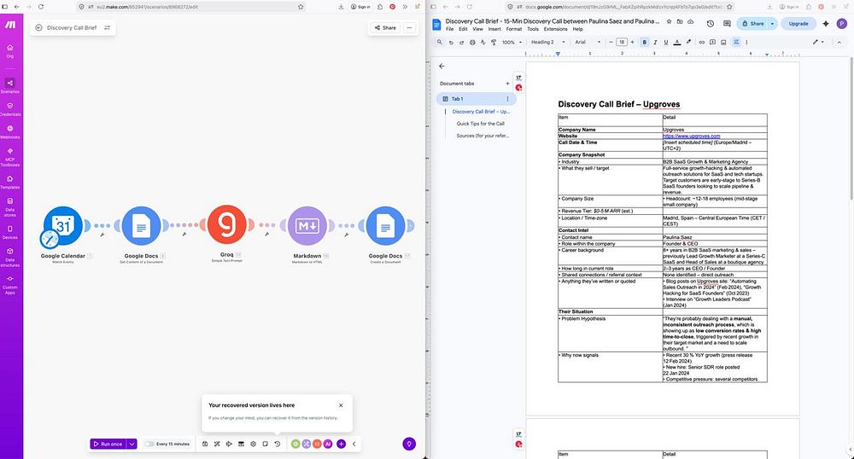Open Google Docs version history clock icon
Image resolution: width=854 pixels, height=459 pixels.
tap(711, 23)
